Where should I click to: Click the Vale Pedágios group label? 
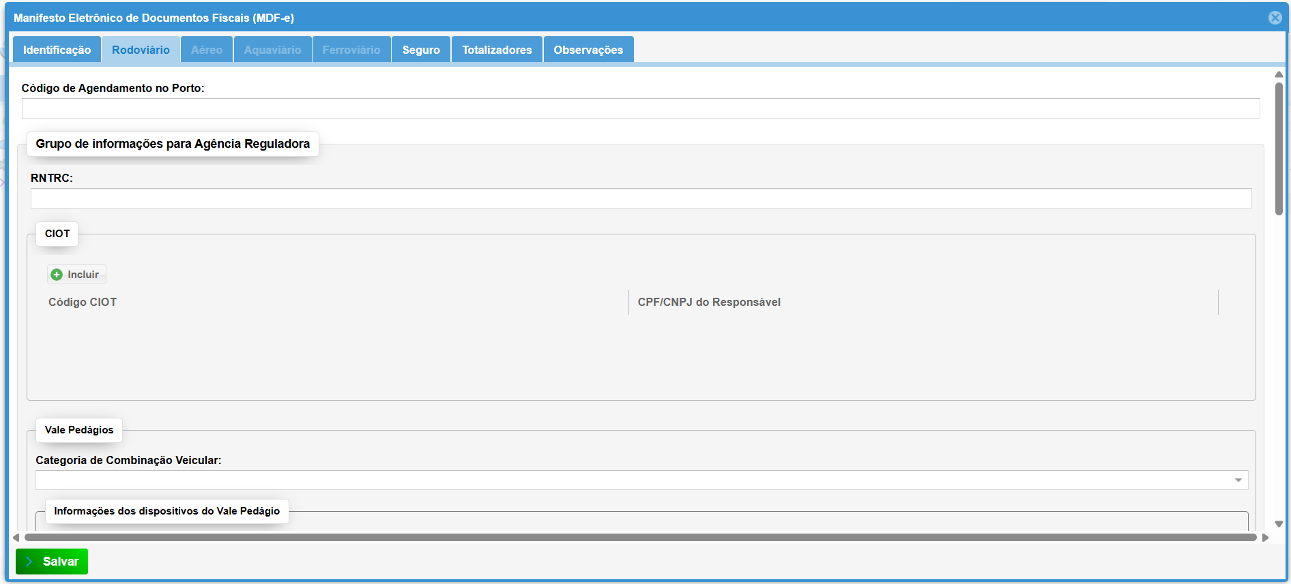(x=79, y=430)
